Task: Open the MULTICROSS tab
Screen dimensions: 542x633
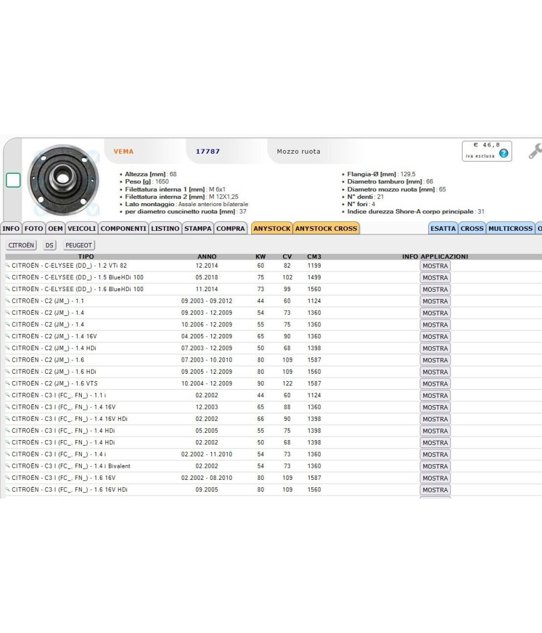Action: point(510,228)
